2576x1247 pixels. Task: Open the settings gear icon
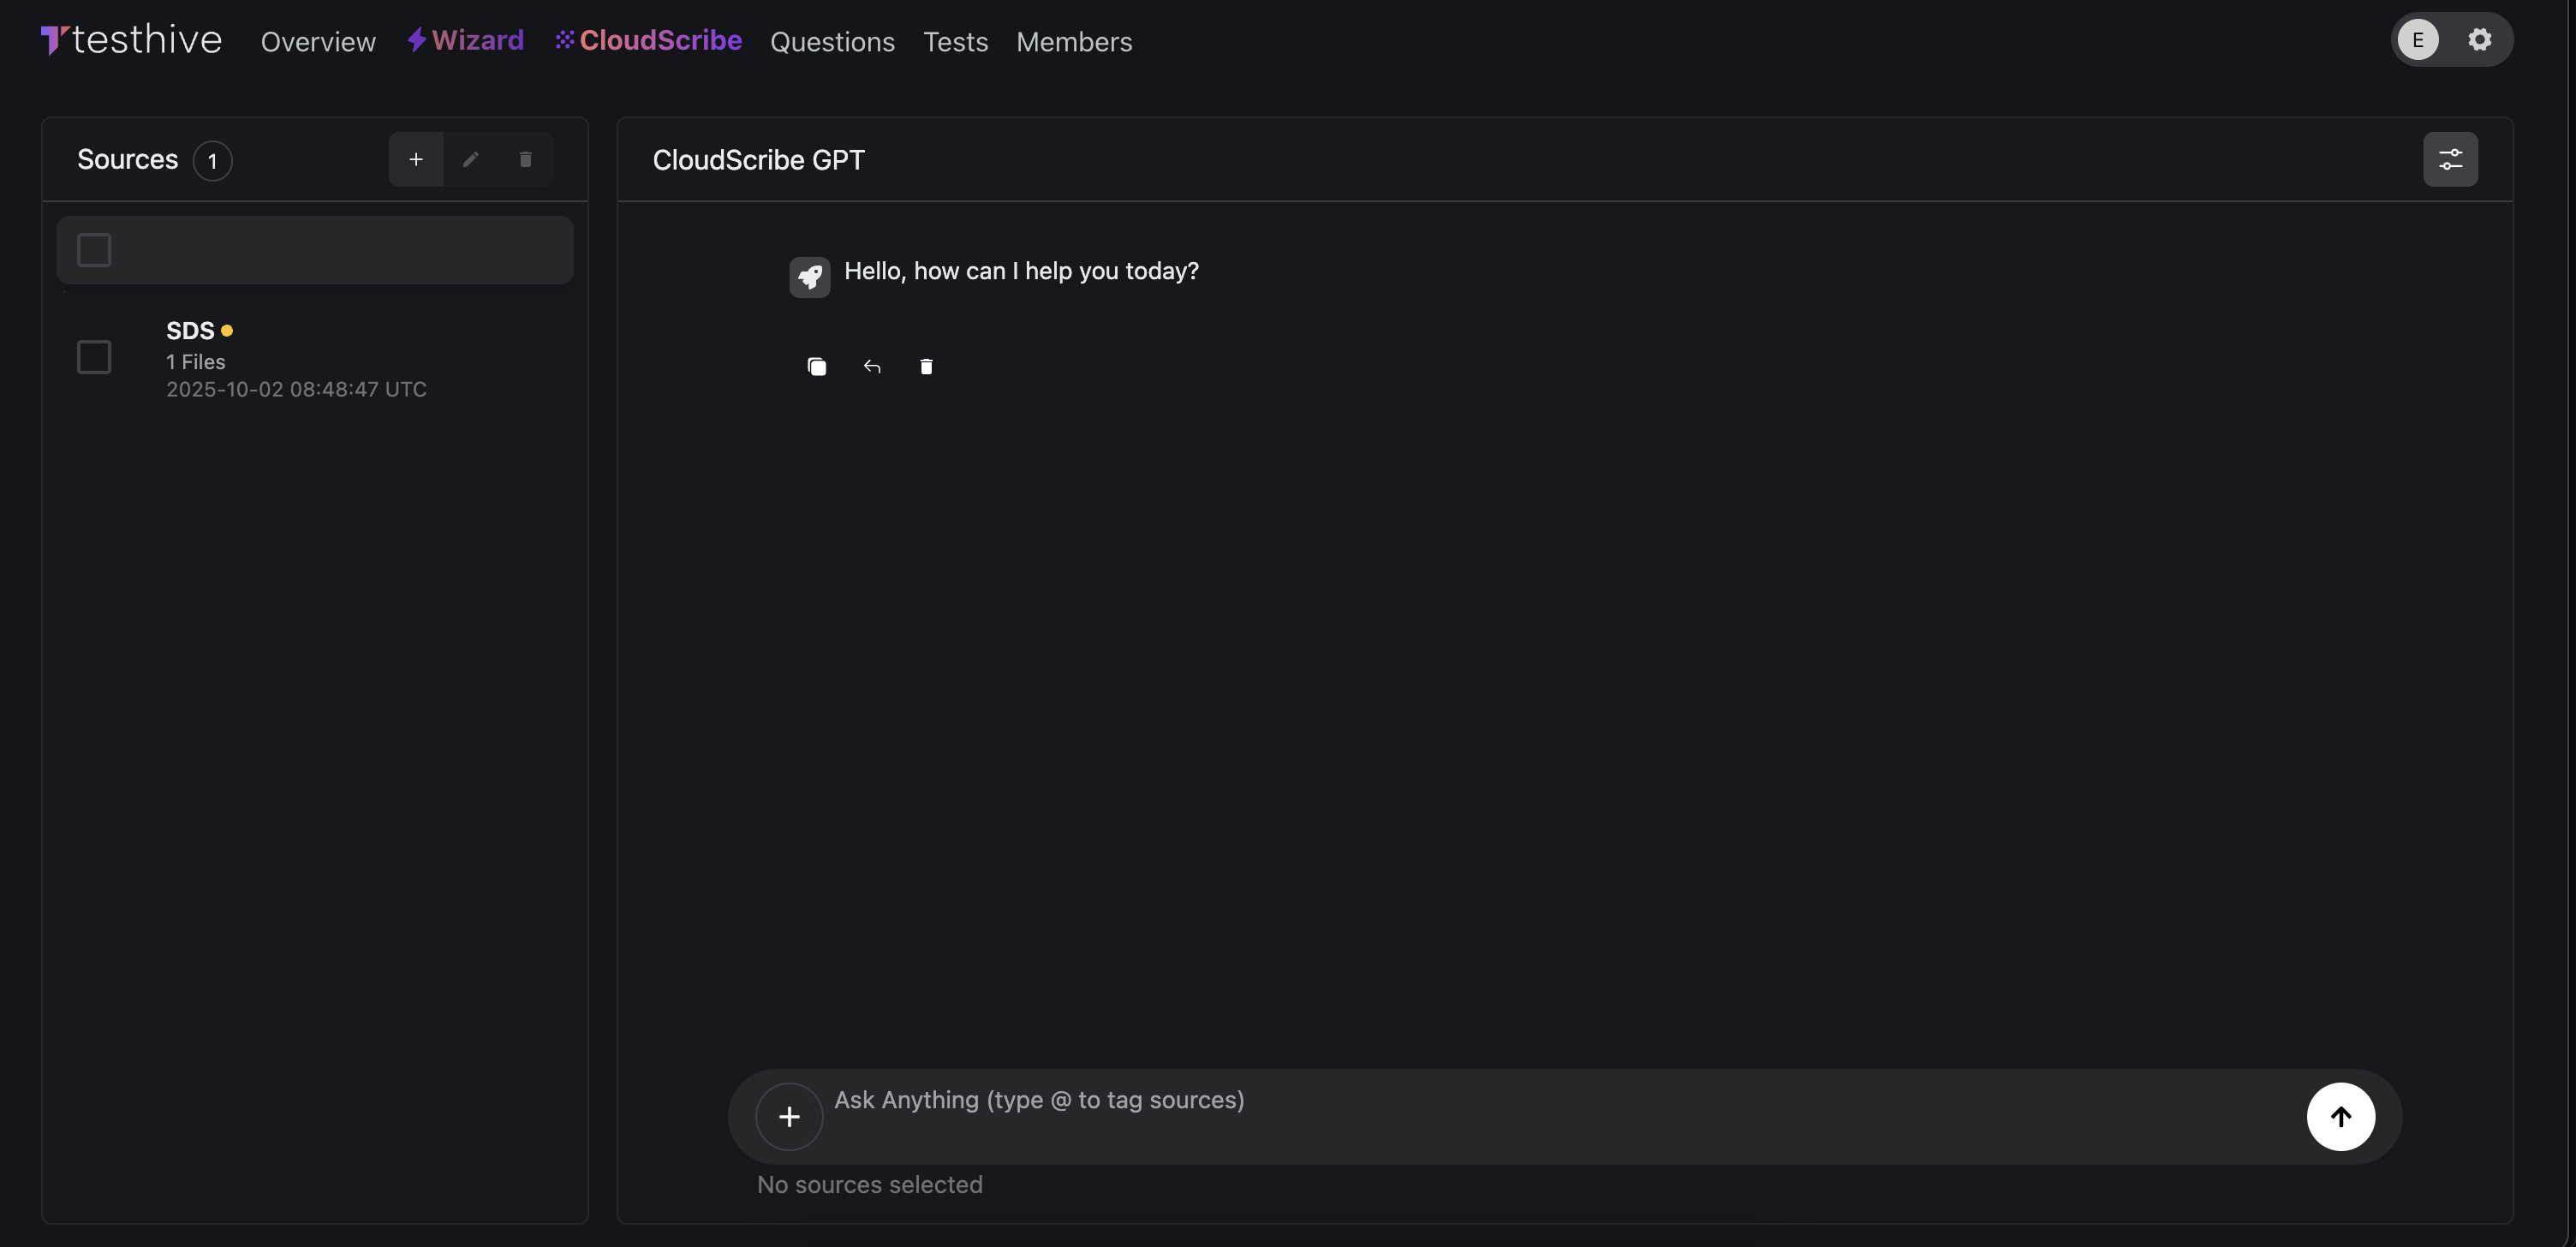[2479, 40]
